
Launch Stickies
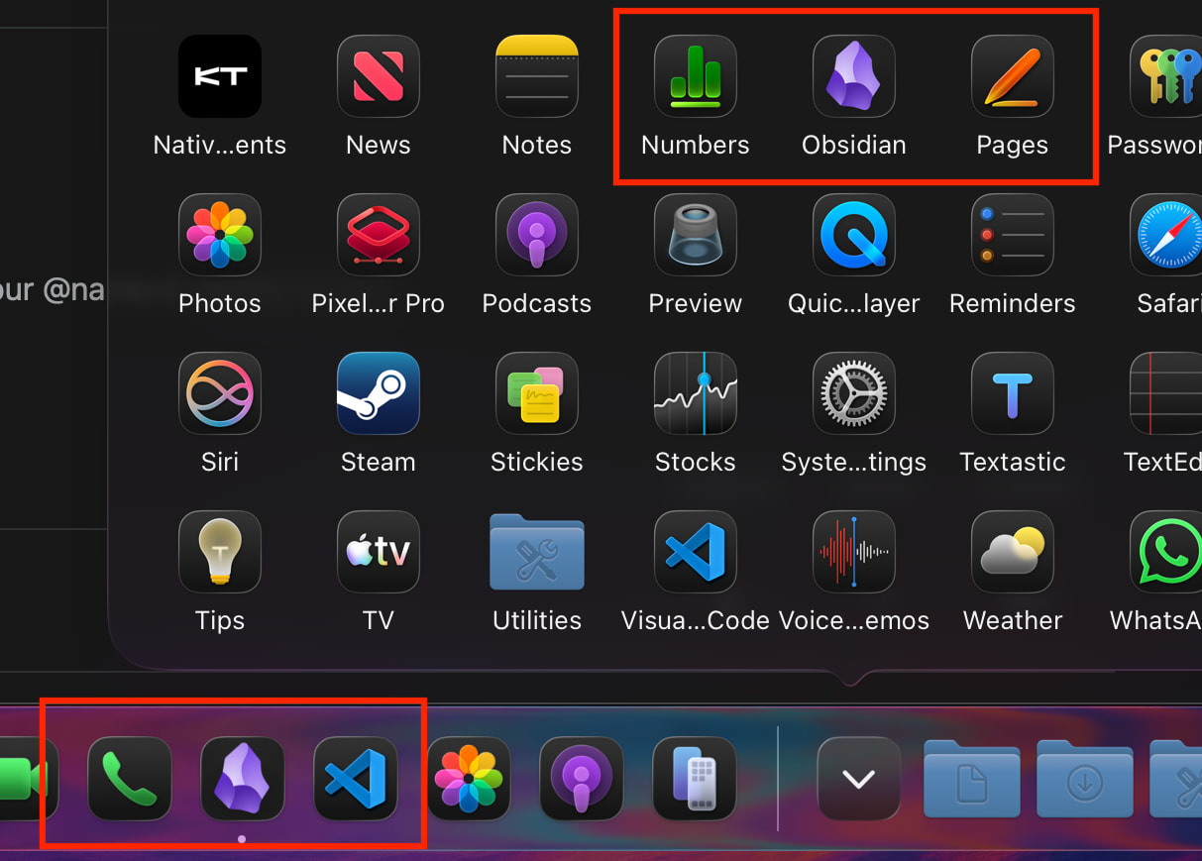pos(536,394)
